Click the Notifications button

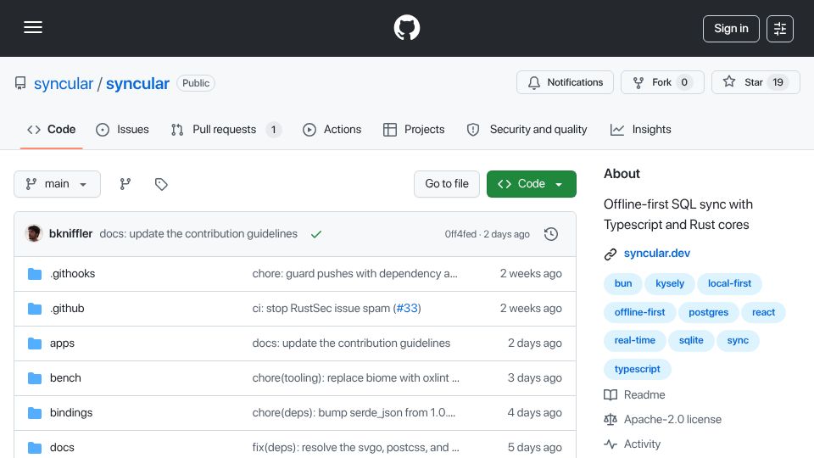click(x=565, y=82)
